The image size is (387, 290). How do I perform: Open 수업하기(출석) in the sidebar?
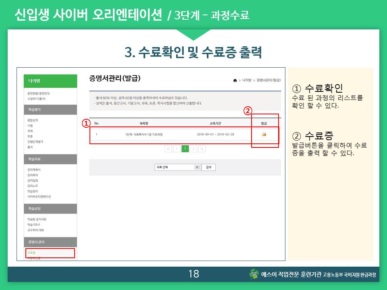(x=36, y=98)
